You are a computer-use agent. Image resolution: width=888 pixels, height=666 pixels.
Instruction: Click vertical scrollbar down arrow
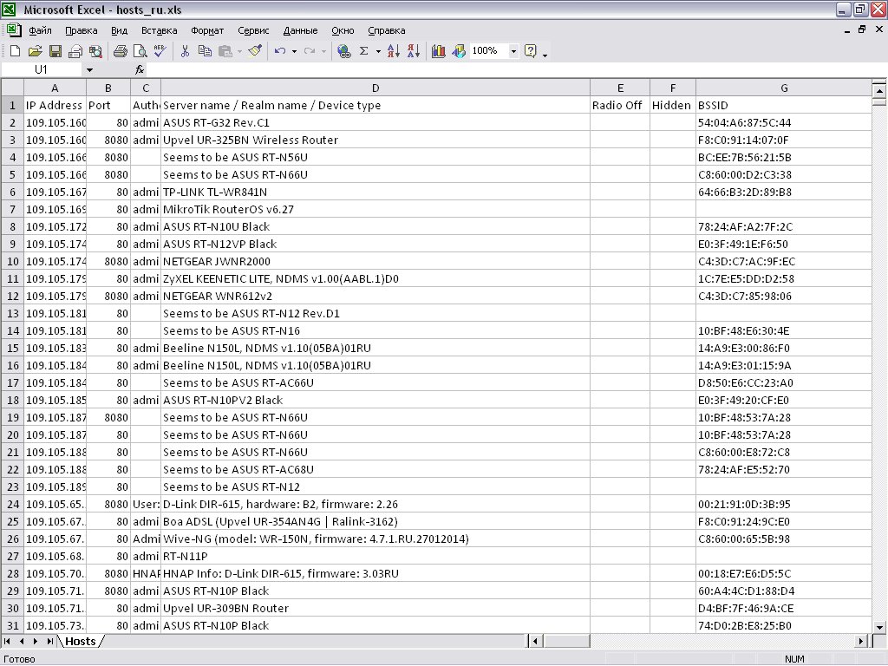coord(879,626)
